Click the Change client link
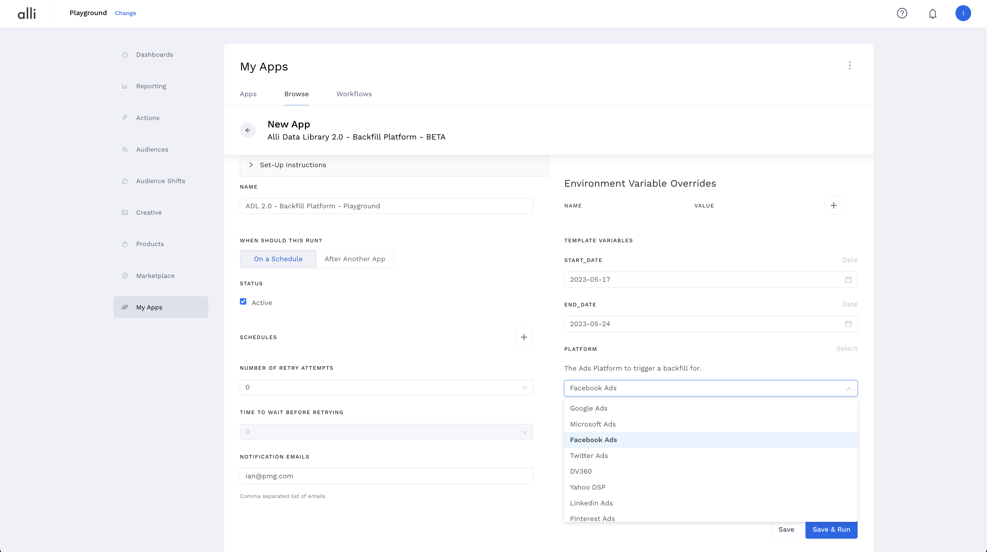Viewport: 987px width, 552px height. (x=125, y=13)
